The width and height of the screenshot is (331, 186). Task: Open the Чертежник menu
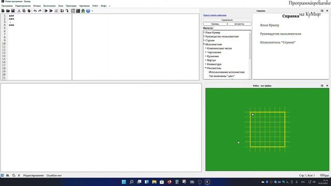pos(84,6)
